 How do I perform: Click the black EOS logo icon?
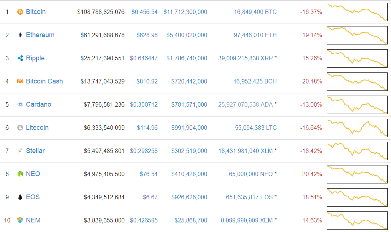pyautogui.click(x=20, y=197)
